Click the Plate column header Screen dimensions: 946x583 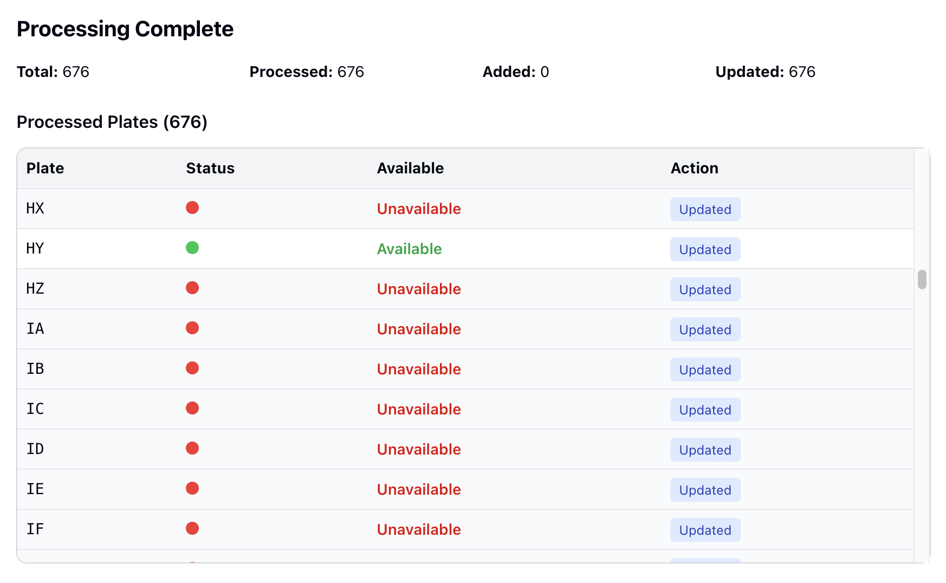pos(45,169)
